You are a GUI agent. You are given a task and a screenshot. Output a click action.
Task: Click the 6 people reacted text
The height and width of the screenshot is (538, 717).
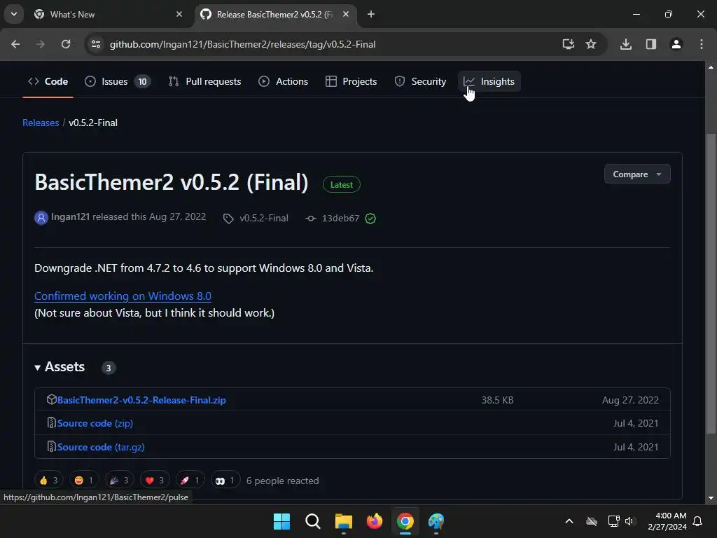pos(283,481)
